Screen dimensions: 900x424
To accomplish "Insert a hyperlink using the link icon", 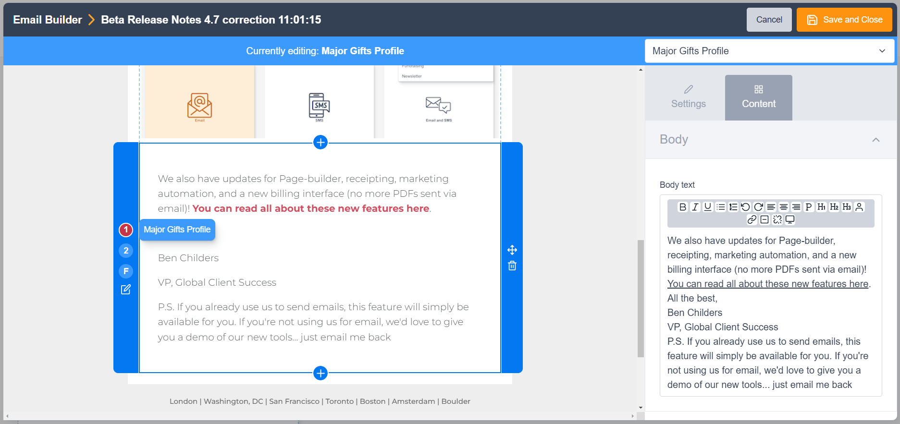I will [752, 219].
